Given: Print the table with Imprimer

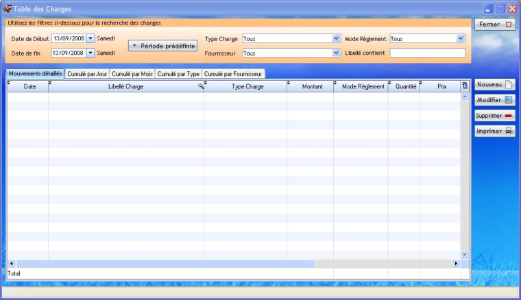Looking at the screenshot, I should pyautogui.click(x=495, y=131).
